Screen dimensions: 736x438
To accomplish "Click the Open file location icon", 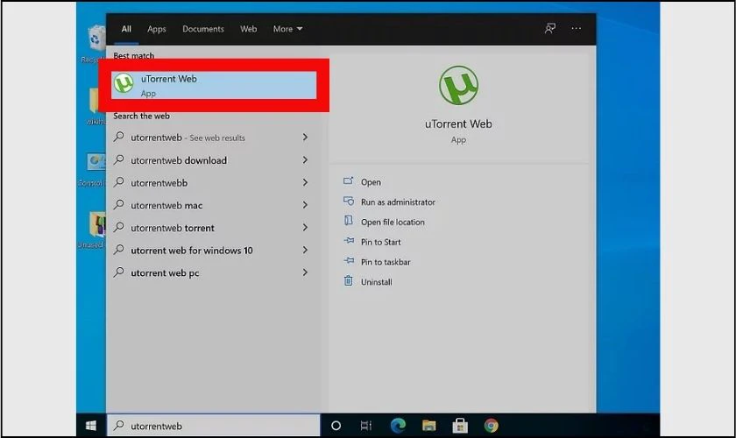I will point(349,221).
